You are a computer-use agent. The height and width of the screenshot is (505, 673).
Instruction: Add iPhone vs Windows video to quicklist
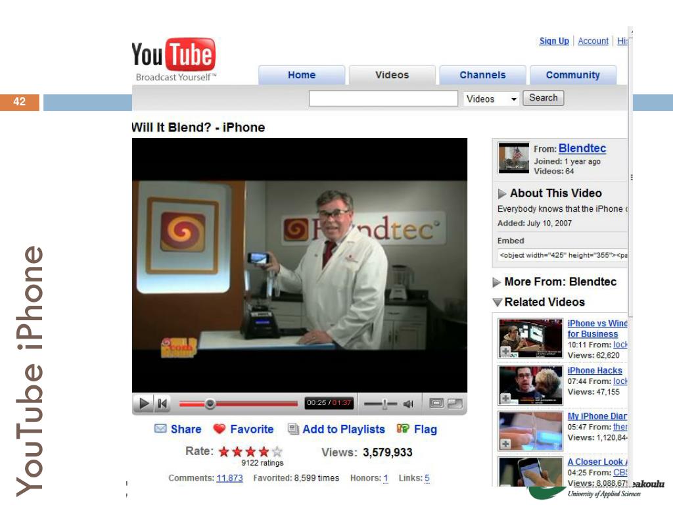coord(506,352)
